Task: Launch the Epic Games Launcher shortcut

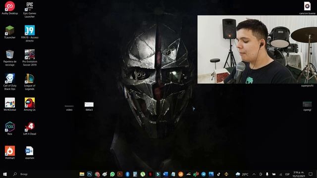Action: click(x=30, y=9)
